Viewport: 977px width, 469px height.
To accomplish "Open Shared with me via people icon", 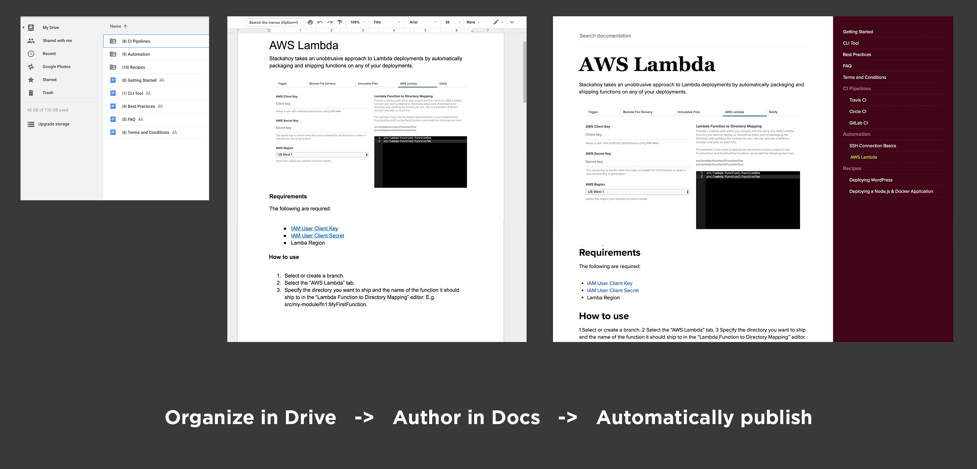I will 31,41.
